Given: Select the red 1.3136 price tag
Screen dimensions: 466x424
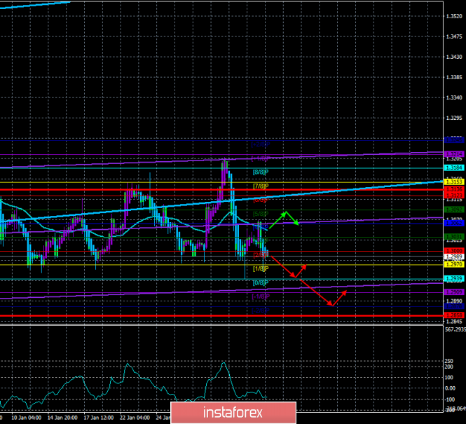Looking at the screenshot, I should [x=454, y=189].
